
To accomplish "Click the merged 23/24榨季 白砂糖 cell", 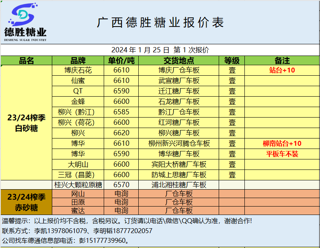I will point(26,123).
